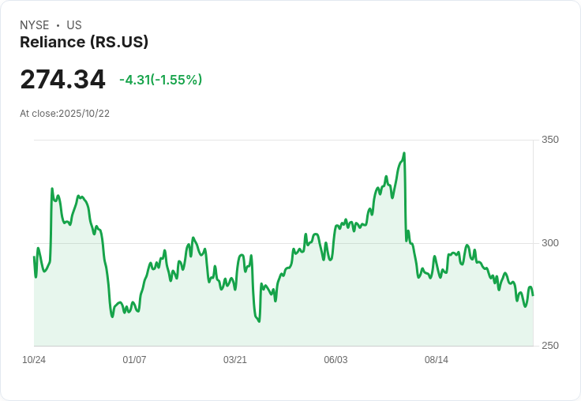Click the early spike near the chart's left side
This screenshot has width=581, height=401.
click(52, 189)
